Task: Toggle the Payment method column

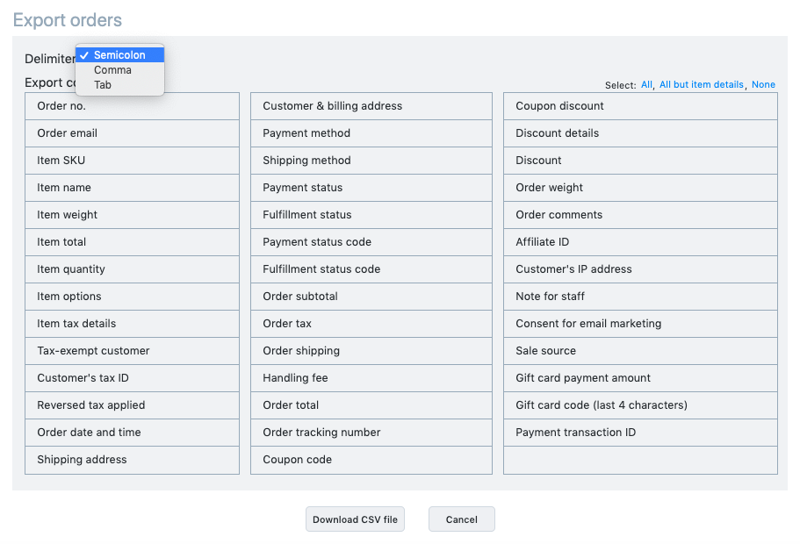Action: point(371,133)
